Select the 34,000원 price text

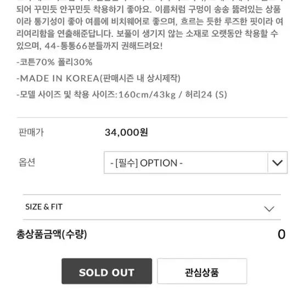126,132
